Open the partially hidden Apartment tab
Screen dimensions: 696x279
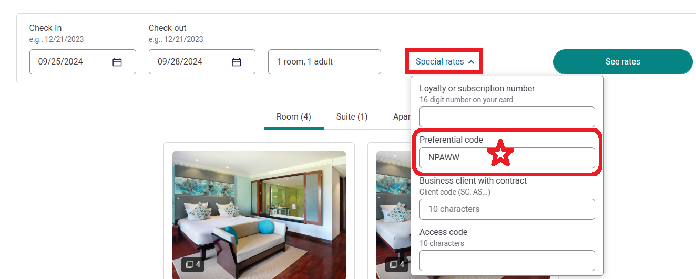tap(402, 117)
